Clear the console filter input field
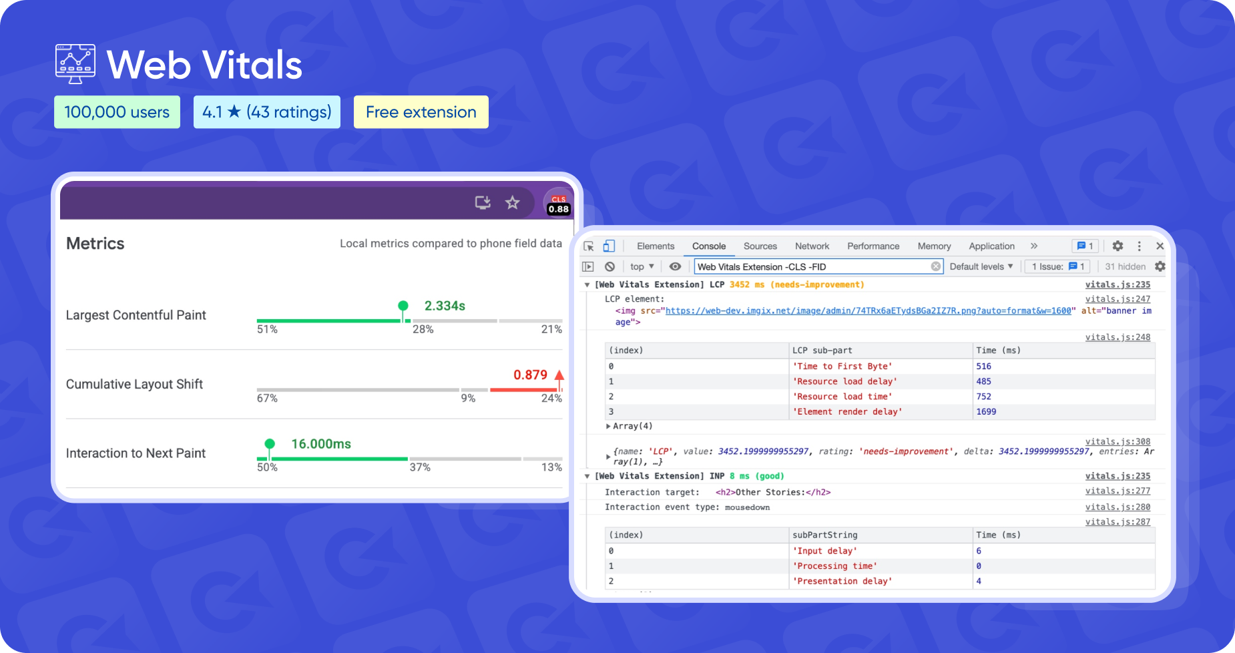Viewport: 1235px width, 653px height. point(935,266)
